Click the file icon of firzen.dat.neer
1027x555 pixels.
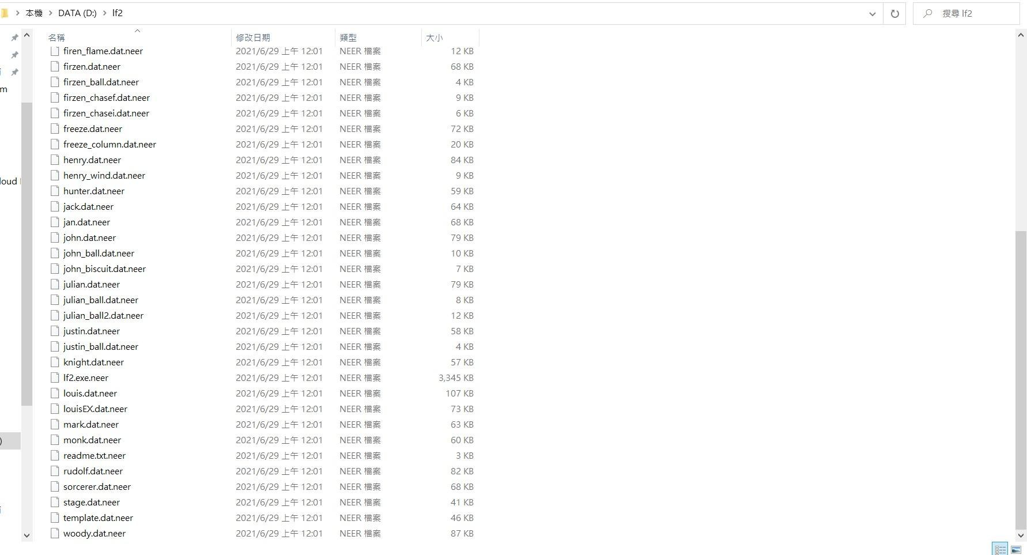tap(55, 67)
